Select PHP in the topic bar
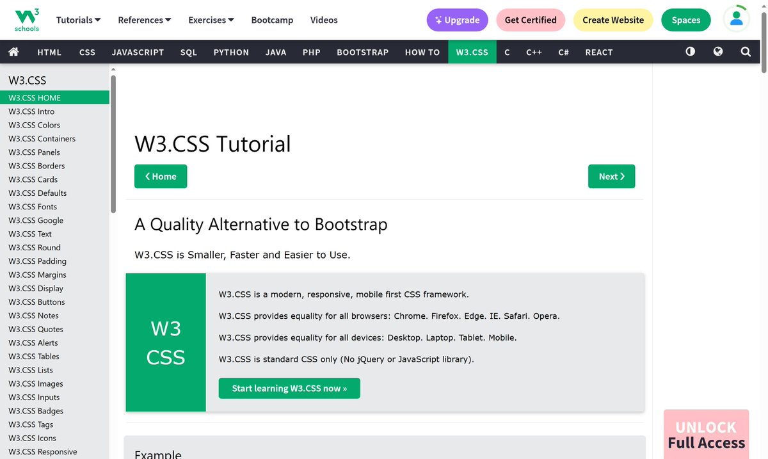The height and width of the screenshot is (459, 768). pyautogui.click(x=312, y=52)
